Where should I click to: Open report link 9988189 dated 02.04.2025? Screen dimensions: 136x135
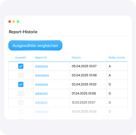tap(41, 85)
